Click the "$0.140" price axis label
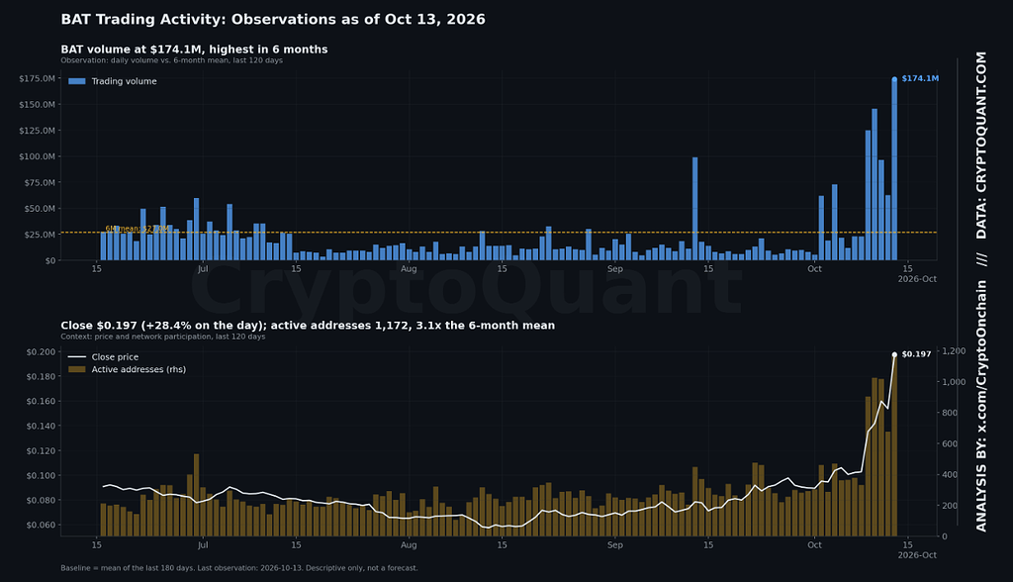Image resolution: width=1013 pixels, height=582 pixels. 41,427
